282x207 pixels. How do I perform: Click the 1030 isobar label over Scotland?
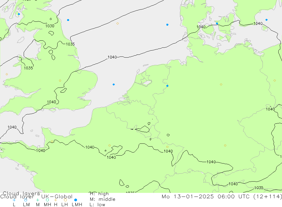coord(50,26)
